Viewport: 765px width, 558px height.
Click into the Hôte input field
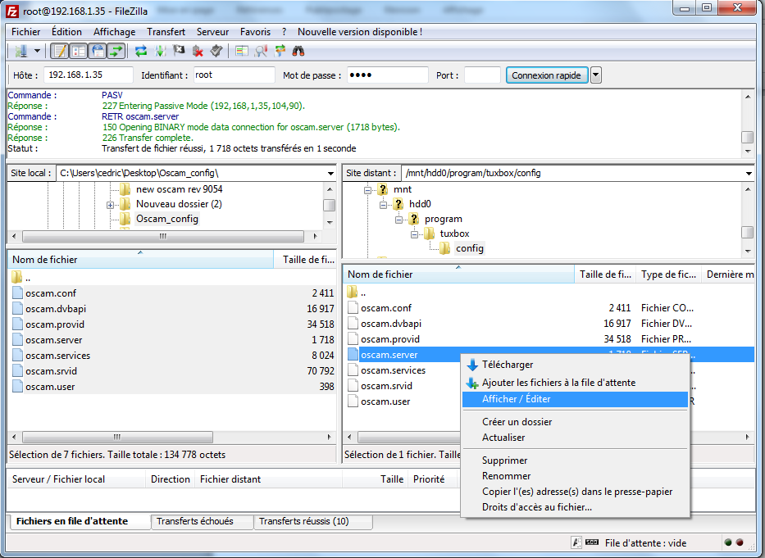coord(88,75)
